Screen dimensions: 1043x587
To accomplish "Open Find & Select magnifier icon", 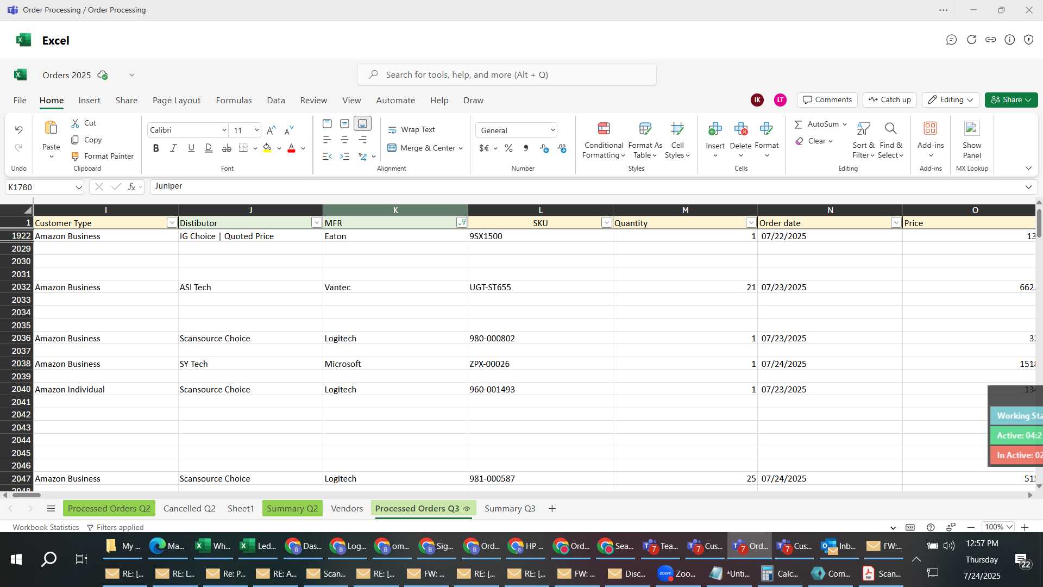I will tap(890, 129).
